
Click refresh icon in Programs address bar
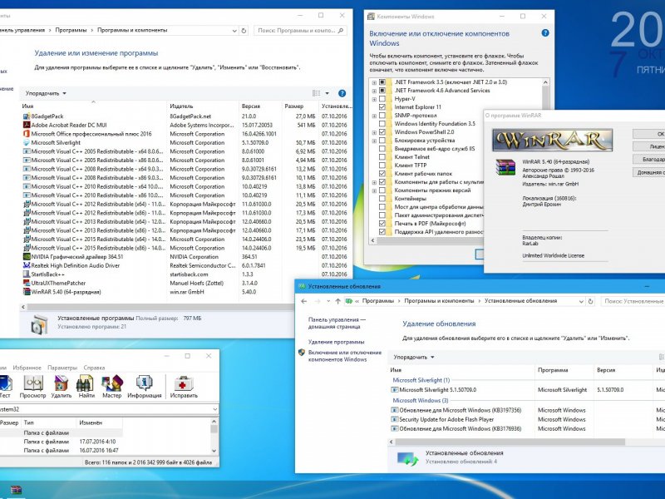244,31
